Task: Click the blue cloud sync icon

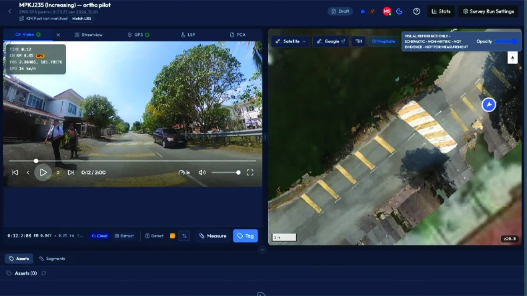Action: pos(363,11)
